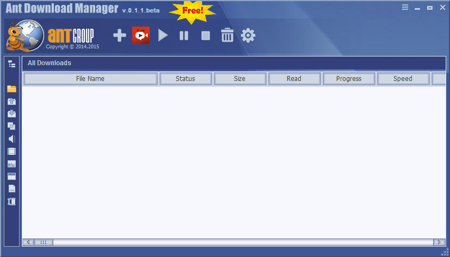Show downloads with the down-arrow tray icon
The width and height of the screenshot is (450, 257).
coord(12,114)
